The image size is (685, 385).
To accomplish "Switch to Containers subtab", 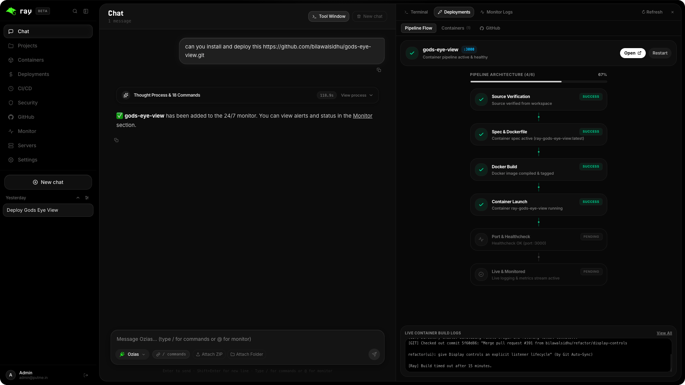I will pos(456,28).
